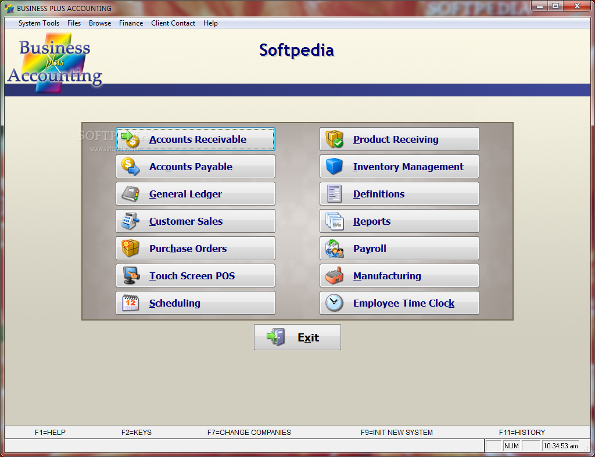Click the Inventory Management blue cube icon
This screenshot has width=595, height=457.
click(334, 167)
